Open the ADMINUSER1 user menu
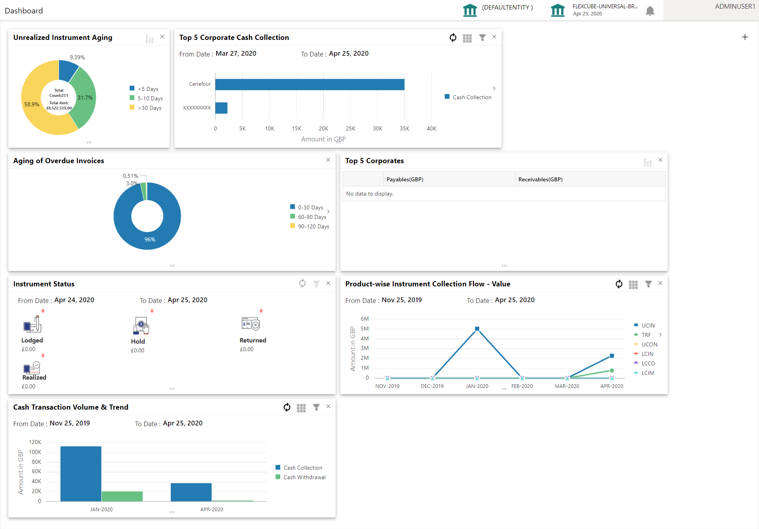The image size is (759, 529). coord(734,6)
